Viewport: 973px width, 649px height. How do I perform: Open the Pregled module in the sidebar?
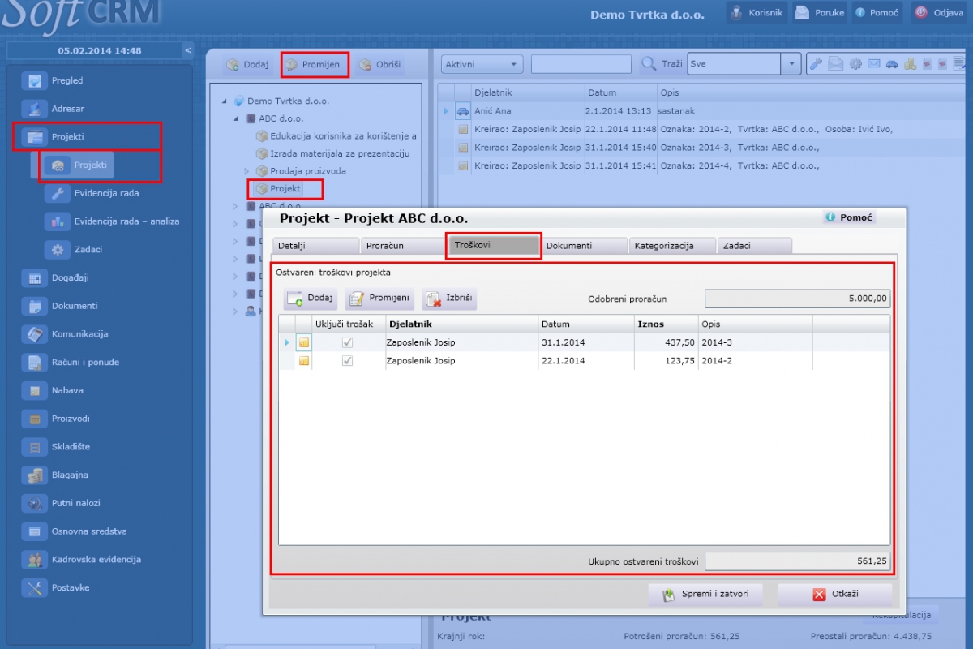pos(55,80)
